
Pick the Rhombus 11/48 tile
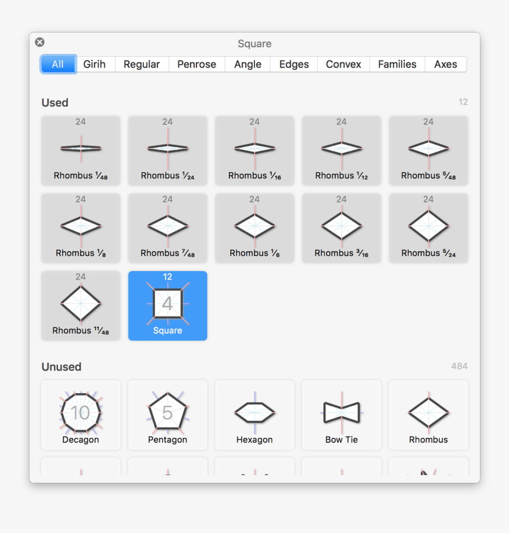click(x=80, y=305)
